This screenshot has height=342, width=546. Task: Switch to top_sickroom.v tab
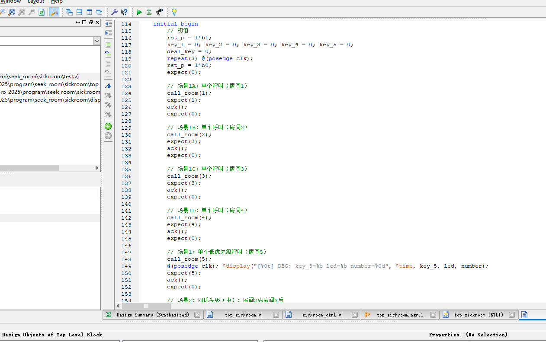click(x=243, y=315)
